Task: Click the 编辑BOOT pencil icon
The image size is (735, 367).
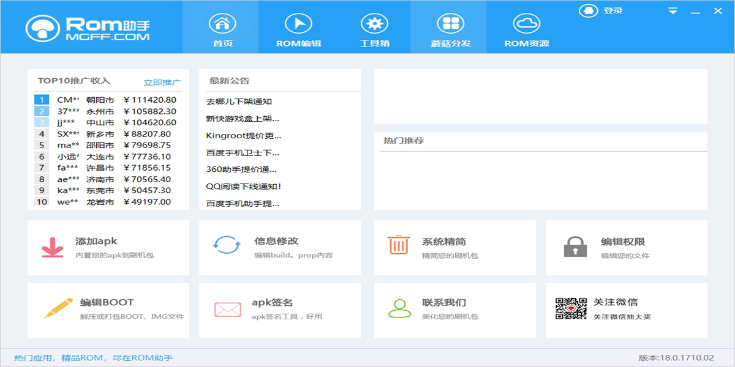Action: (59, 306)
